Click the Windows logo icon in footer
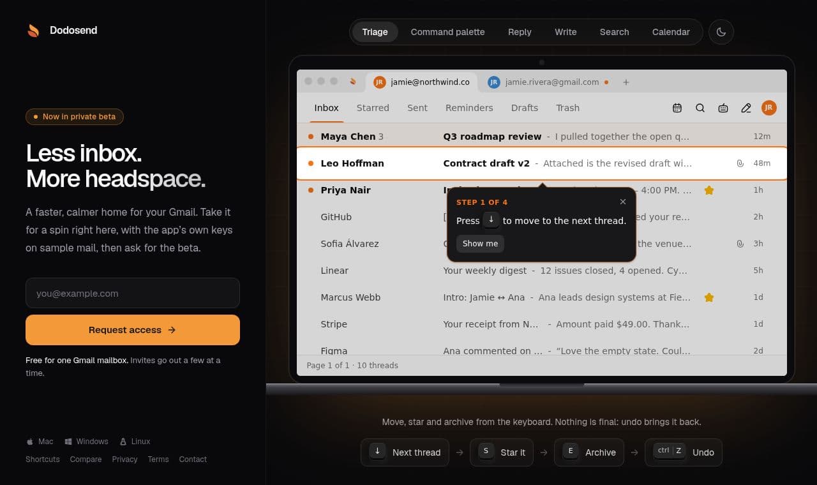 68,442
